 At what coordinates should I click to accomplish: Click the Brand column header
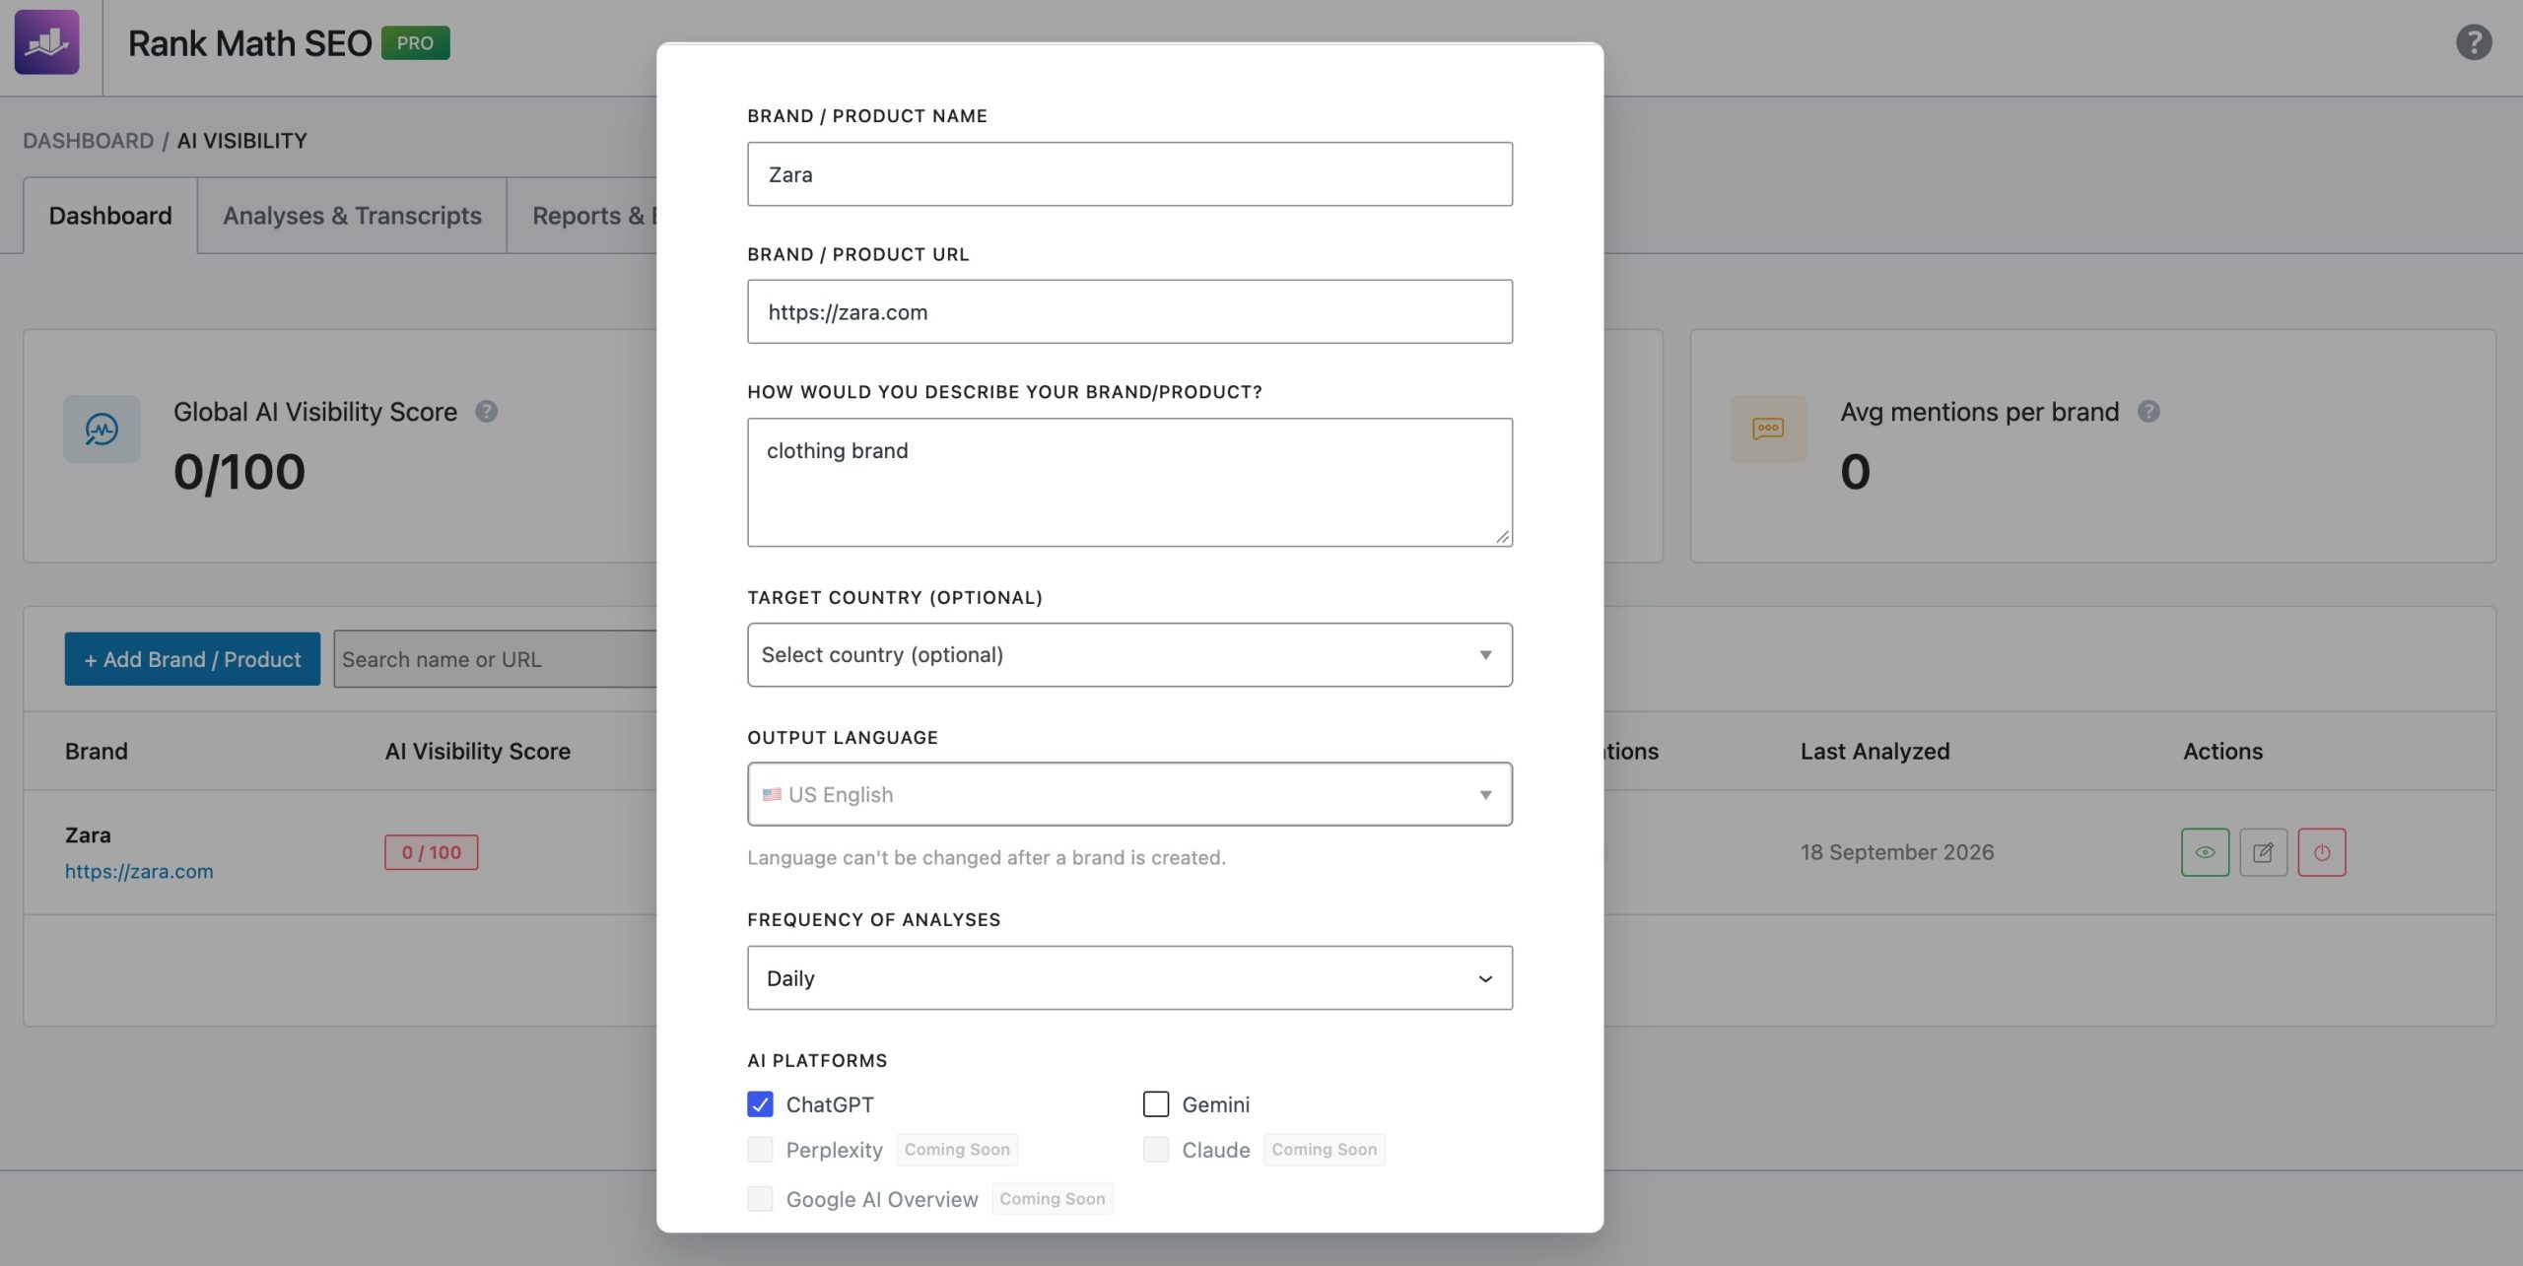pos(97,752)
